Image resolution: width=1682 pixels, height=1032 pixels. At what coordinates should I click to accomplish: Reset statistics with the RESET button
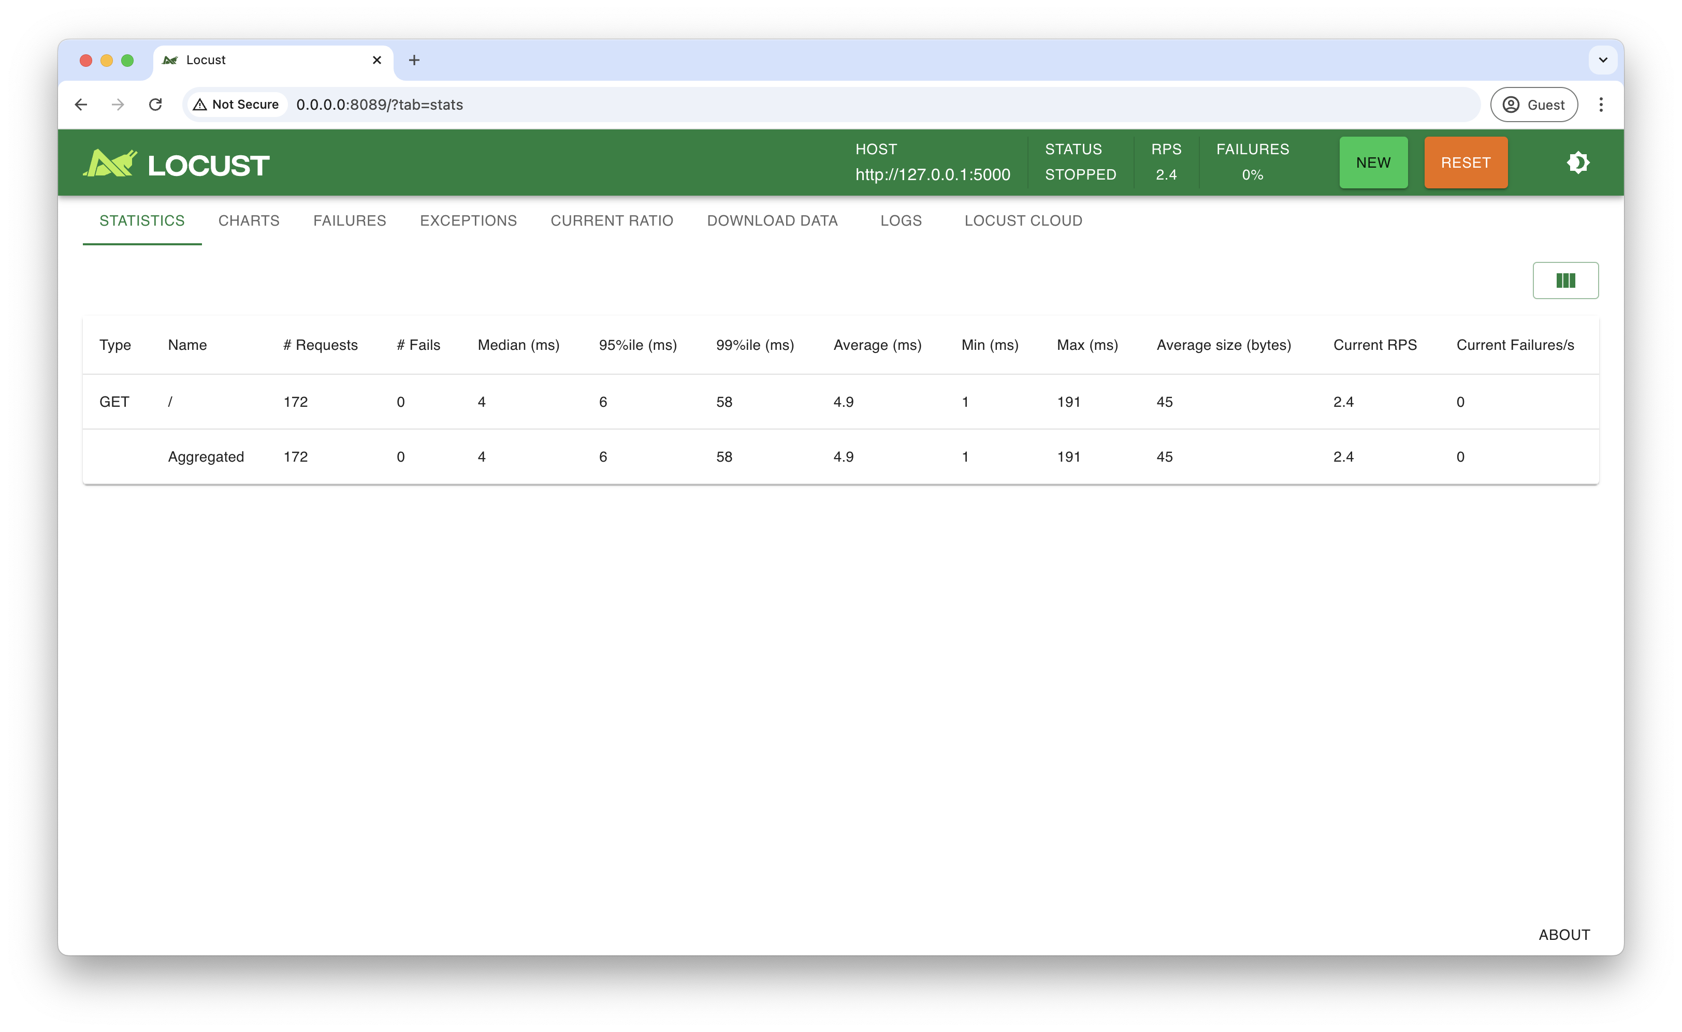click(1466, 163)
